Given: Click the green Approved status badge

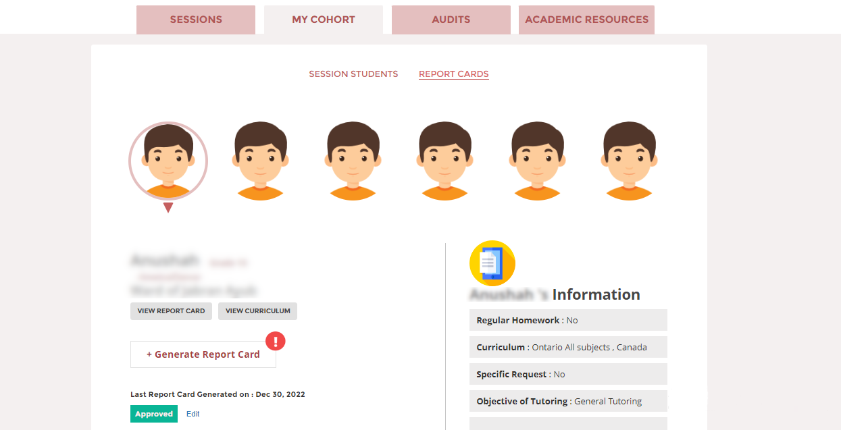Looking at the screenshot, I should tap(154, 414).
